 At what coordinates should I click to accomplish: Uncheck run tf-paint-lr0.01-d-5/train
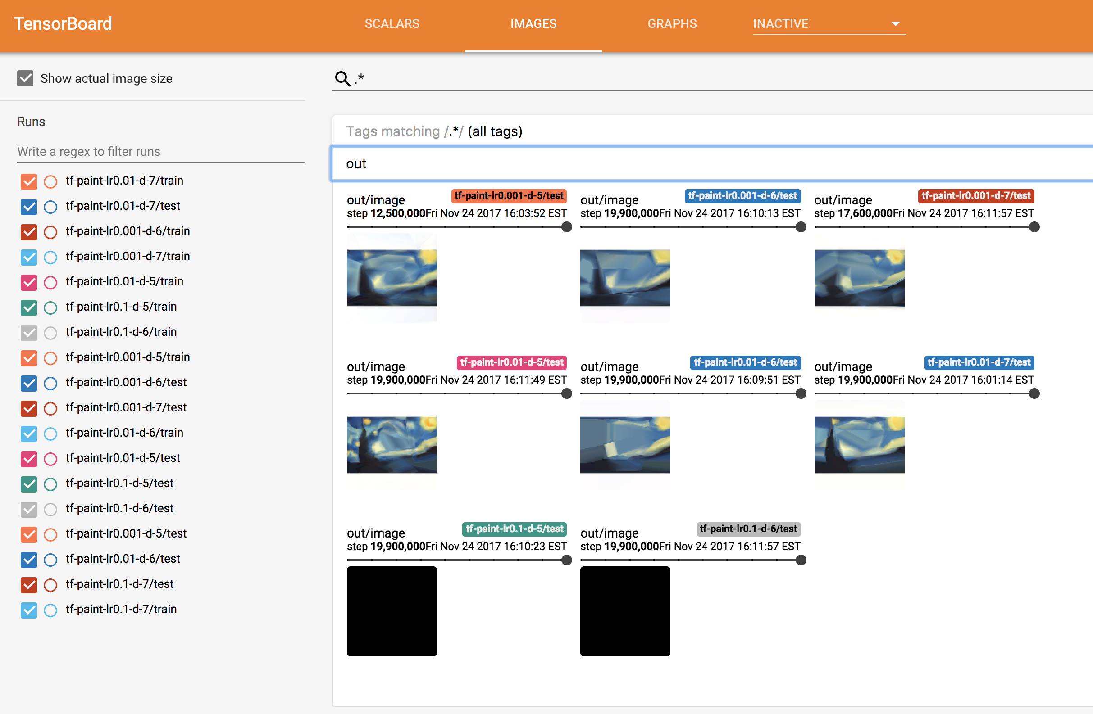tap(29, 282)
